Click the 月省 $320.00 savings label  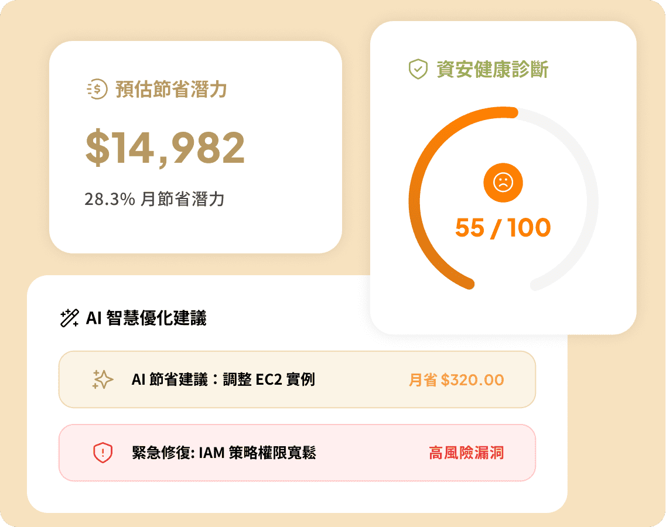click(456, 379)
